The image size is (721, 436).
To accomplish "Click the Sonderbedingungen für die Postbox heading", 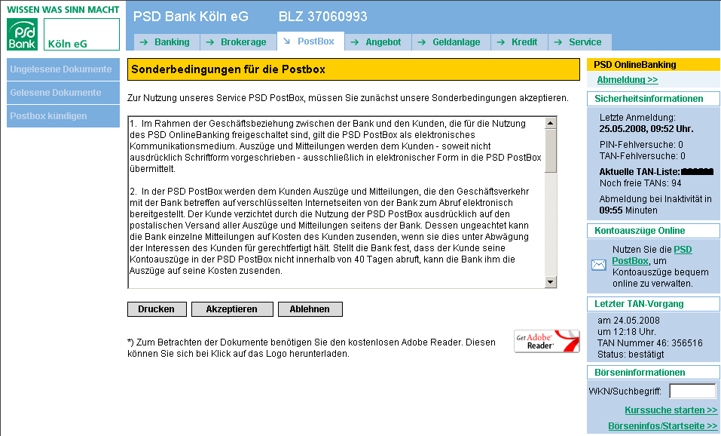I will click(353, 69).
